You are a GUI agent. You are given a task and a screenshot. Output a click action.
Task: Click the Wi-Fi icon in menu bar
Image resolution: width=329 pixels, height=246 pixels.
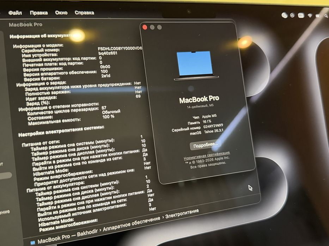310,16
